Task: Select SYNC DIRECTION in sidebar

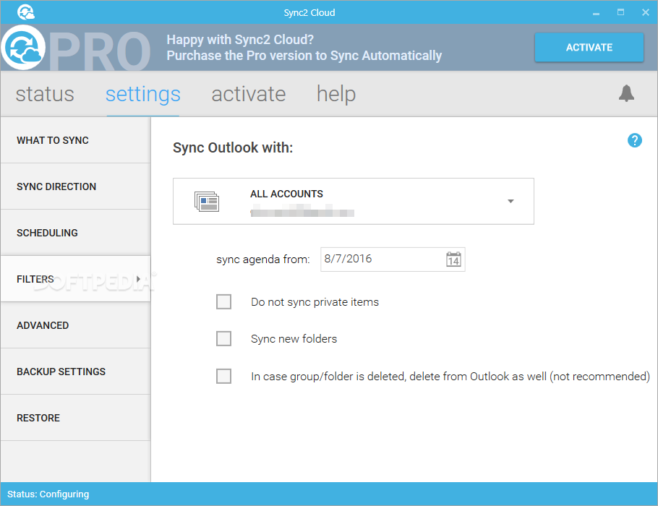Action: (75, 186)
